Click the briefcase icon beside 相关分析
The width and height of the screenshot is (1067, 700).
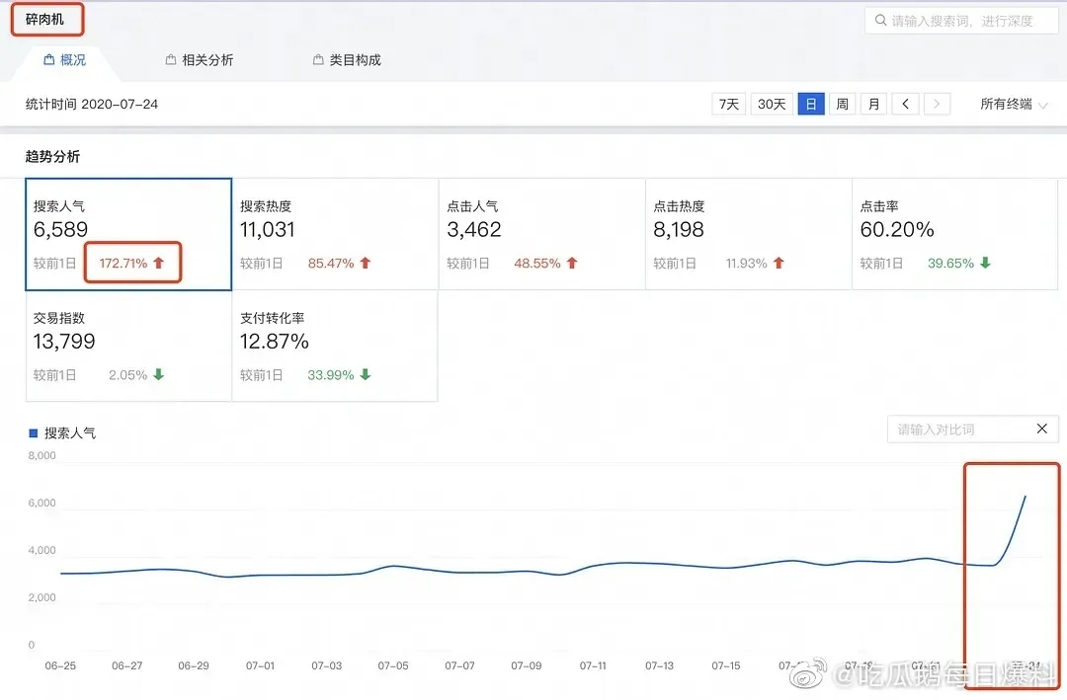click(x=170, y=59)
